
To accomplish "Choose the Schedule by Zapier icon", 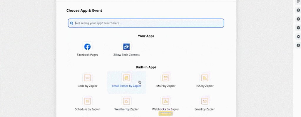I will [87, 101].
